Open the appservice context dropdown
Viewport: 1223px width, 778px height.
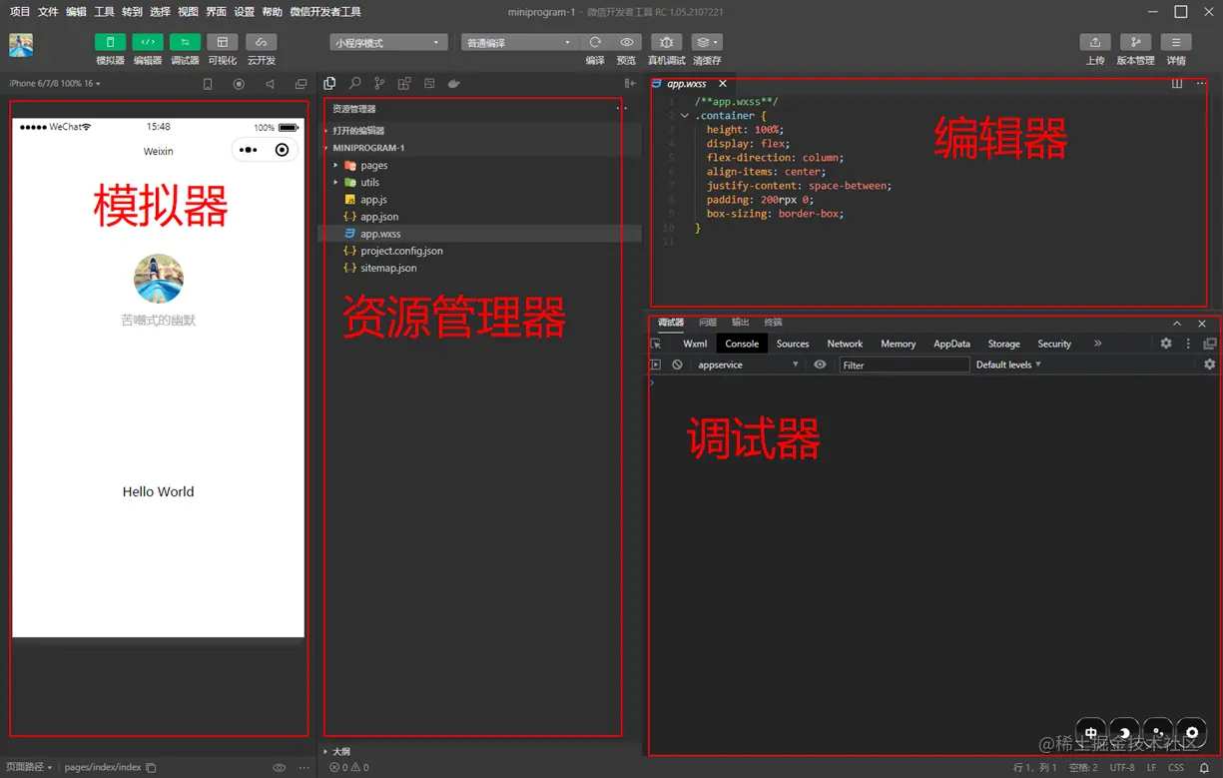point(748,365)
